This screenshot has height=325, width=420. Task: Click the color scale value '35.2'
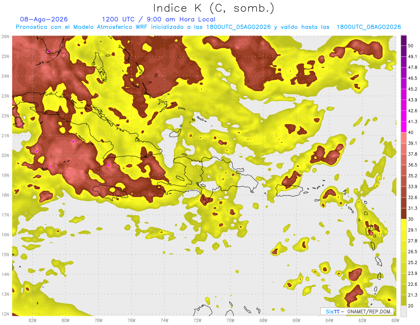coord(413,176)
